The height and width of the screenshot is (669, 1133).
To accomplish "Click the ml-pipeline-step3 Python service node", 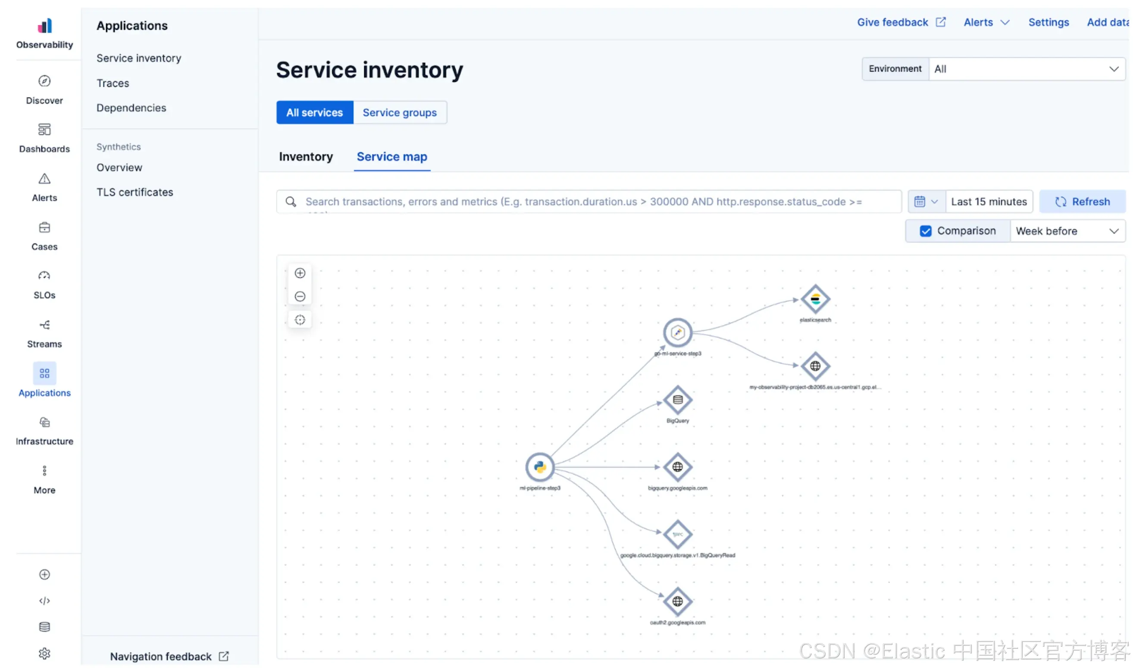I will pyautogui.click(x=540, y=468).
